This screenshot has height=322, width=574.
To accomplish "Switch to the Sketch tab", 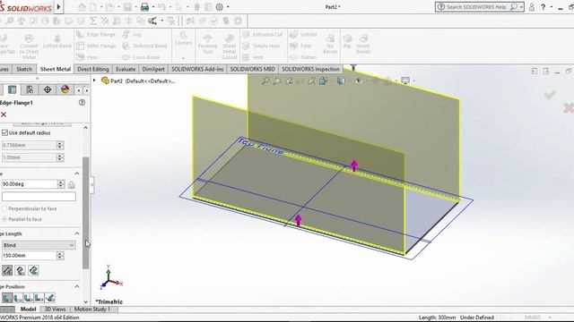I will click(24, 69).
